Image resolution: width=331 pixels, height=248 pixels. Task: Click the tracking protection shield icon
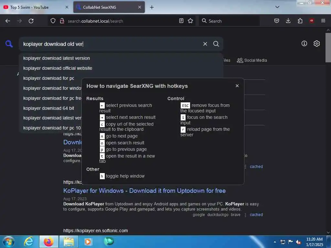click(53, 21)
